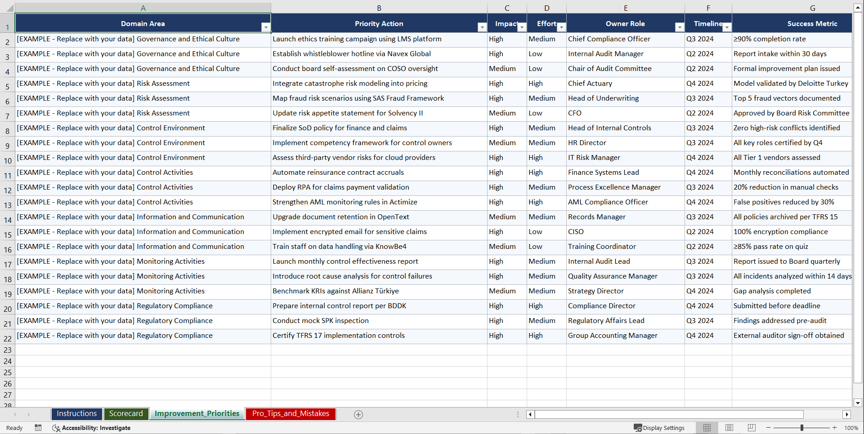864x434 pixels.
Task: Click the Zoom In plus icon
Action: 834,428
